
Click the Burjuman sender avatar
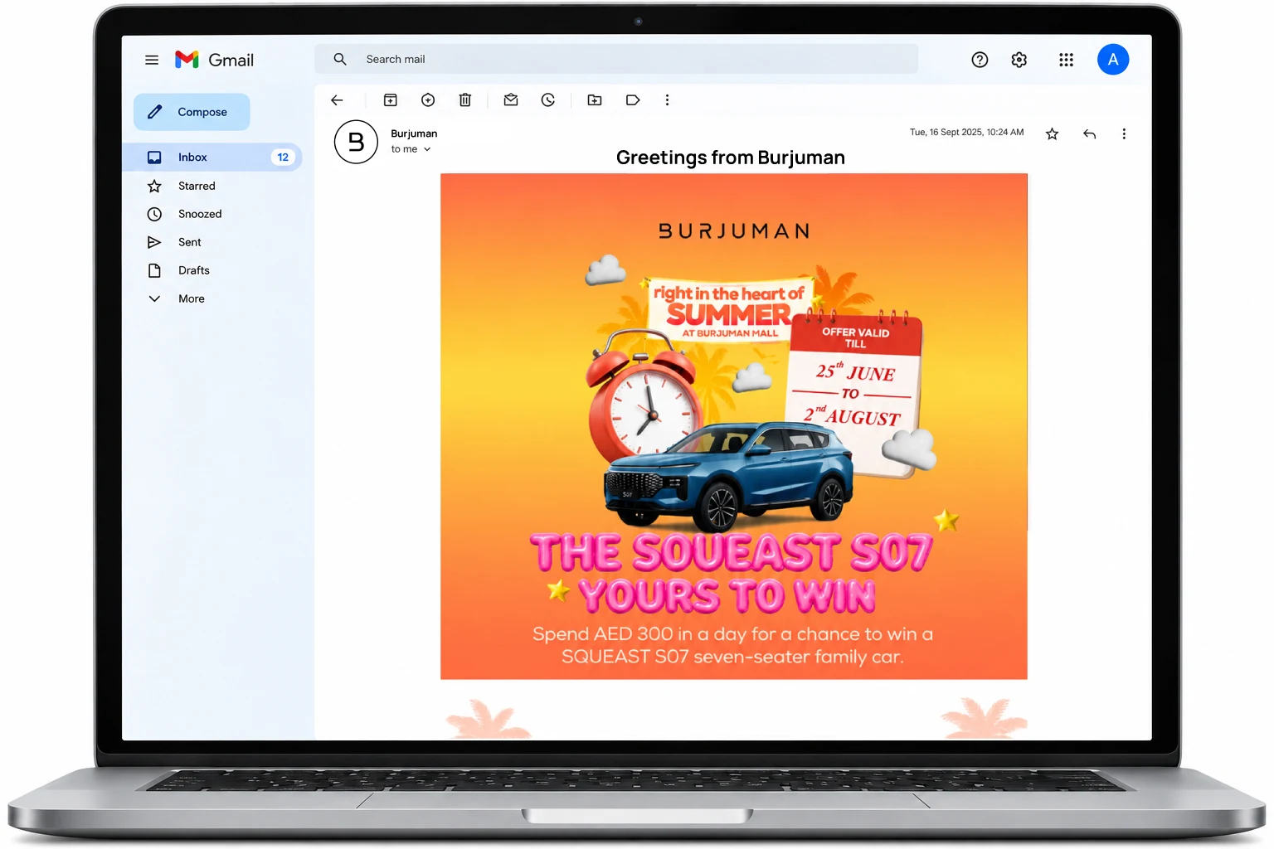pos(356,142)
